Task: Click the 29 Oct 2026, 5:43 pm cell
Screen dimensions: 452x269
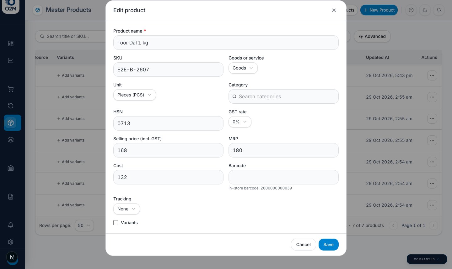Action: coord(389,75)
